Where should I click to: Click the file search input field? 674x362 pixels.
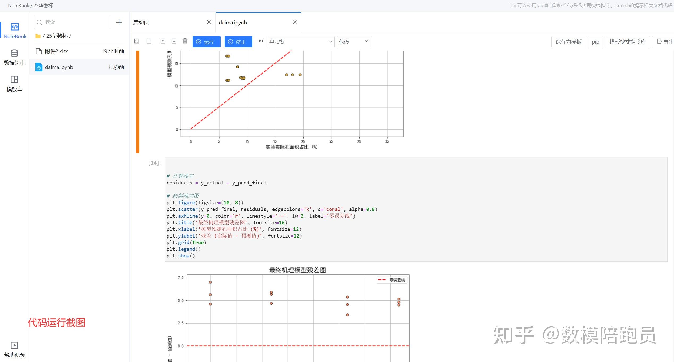74,22
